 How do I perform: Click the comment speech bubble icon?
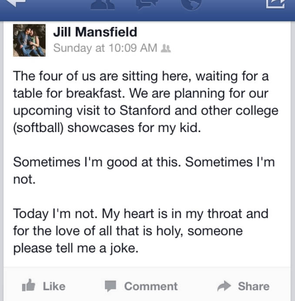point(111,286)
